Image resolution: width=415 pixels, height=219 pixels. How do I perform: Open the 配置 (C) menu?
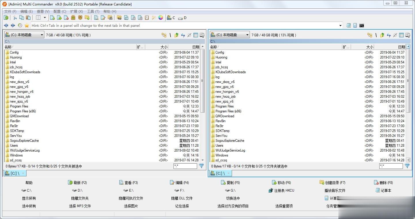60,12
